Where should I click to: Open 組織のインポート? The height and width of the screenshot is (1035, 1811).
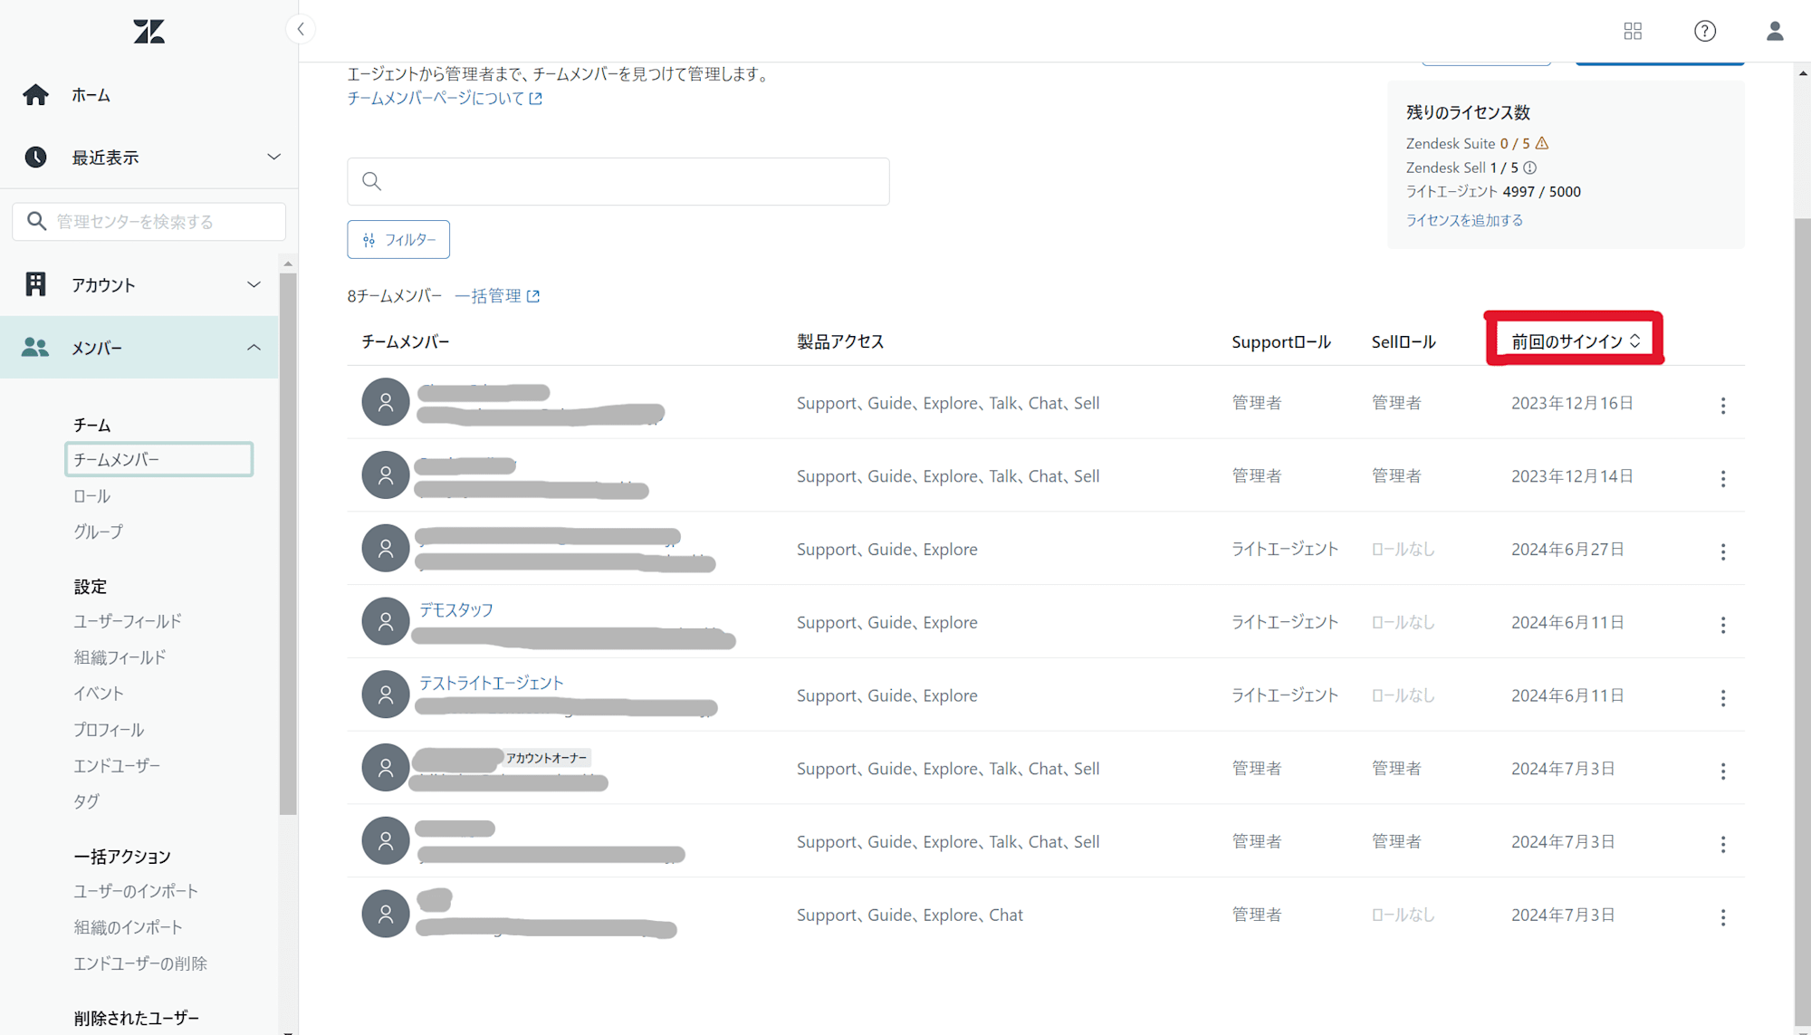(x=128, y=927)
